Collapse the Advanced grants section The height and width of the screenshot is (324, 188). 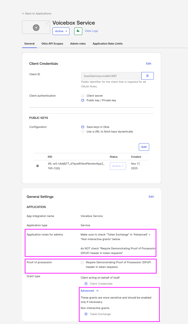pyautogui.click(x=90, y=290)
